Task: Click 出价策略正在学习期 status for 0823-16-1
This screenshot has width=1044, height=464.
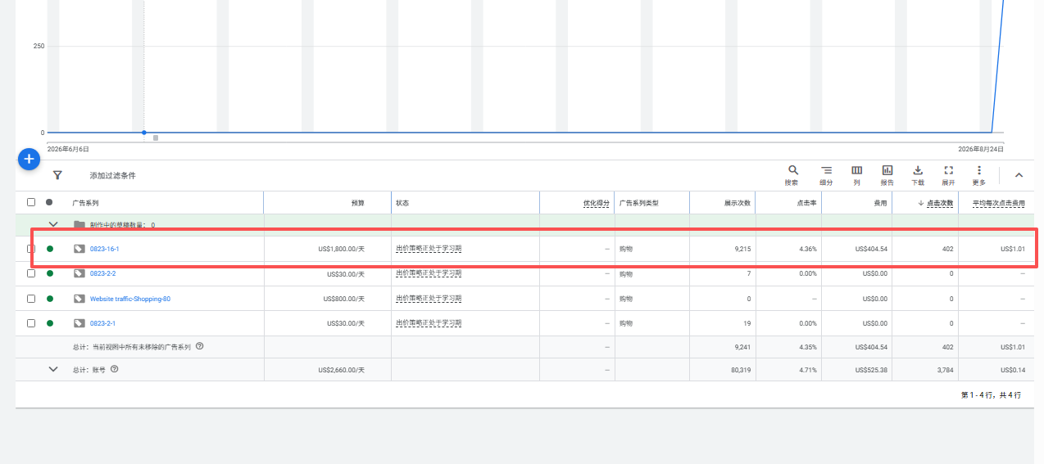Action: coord(429,249)
